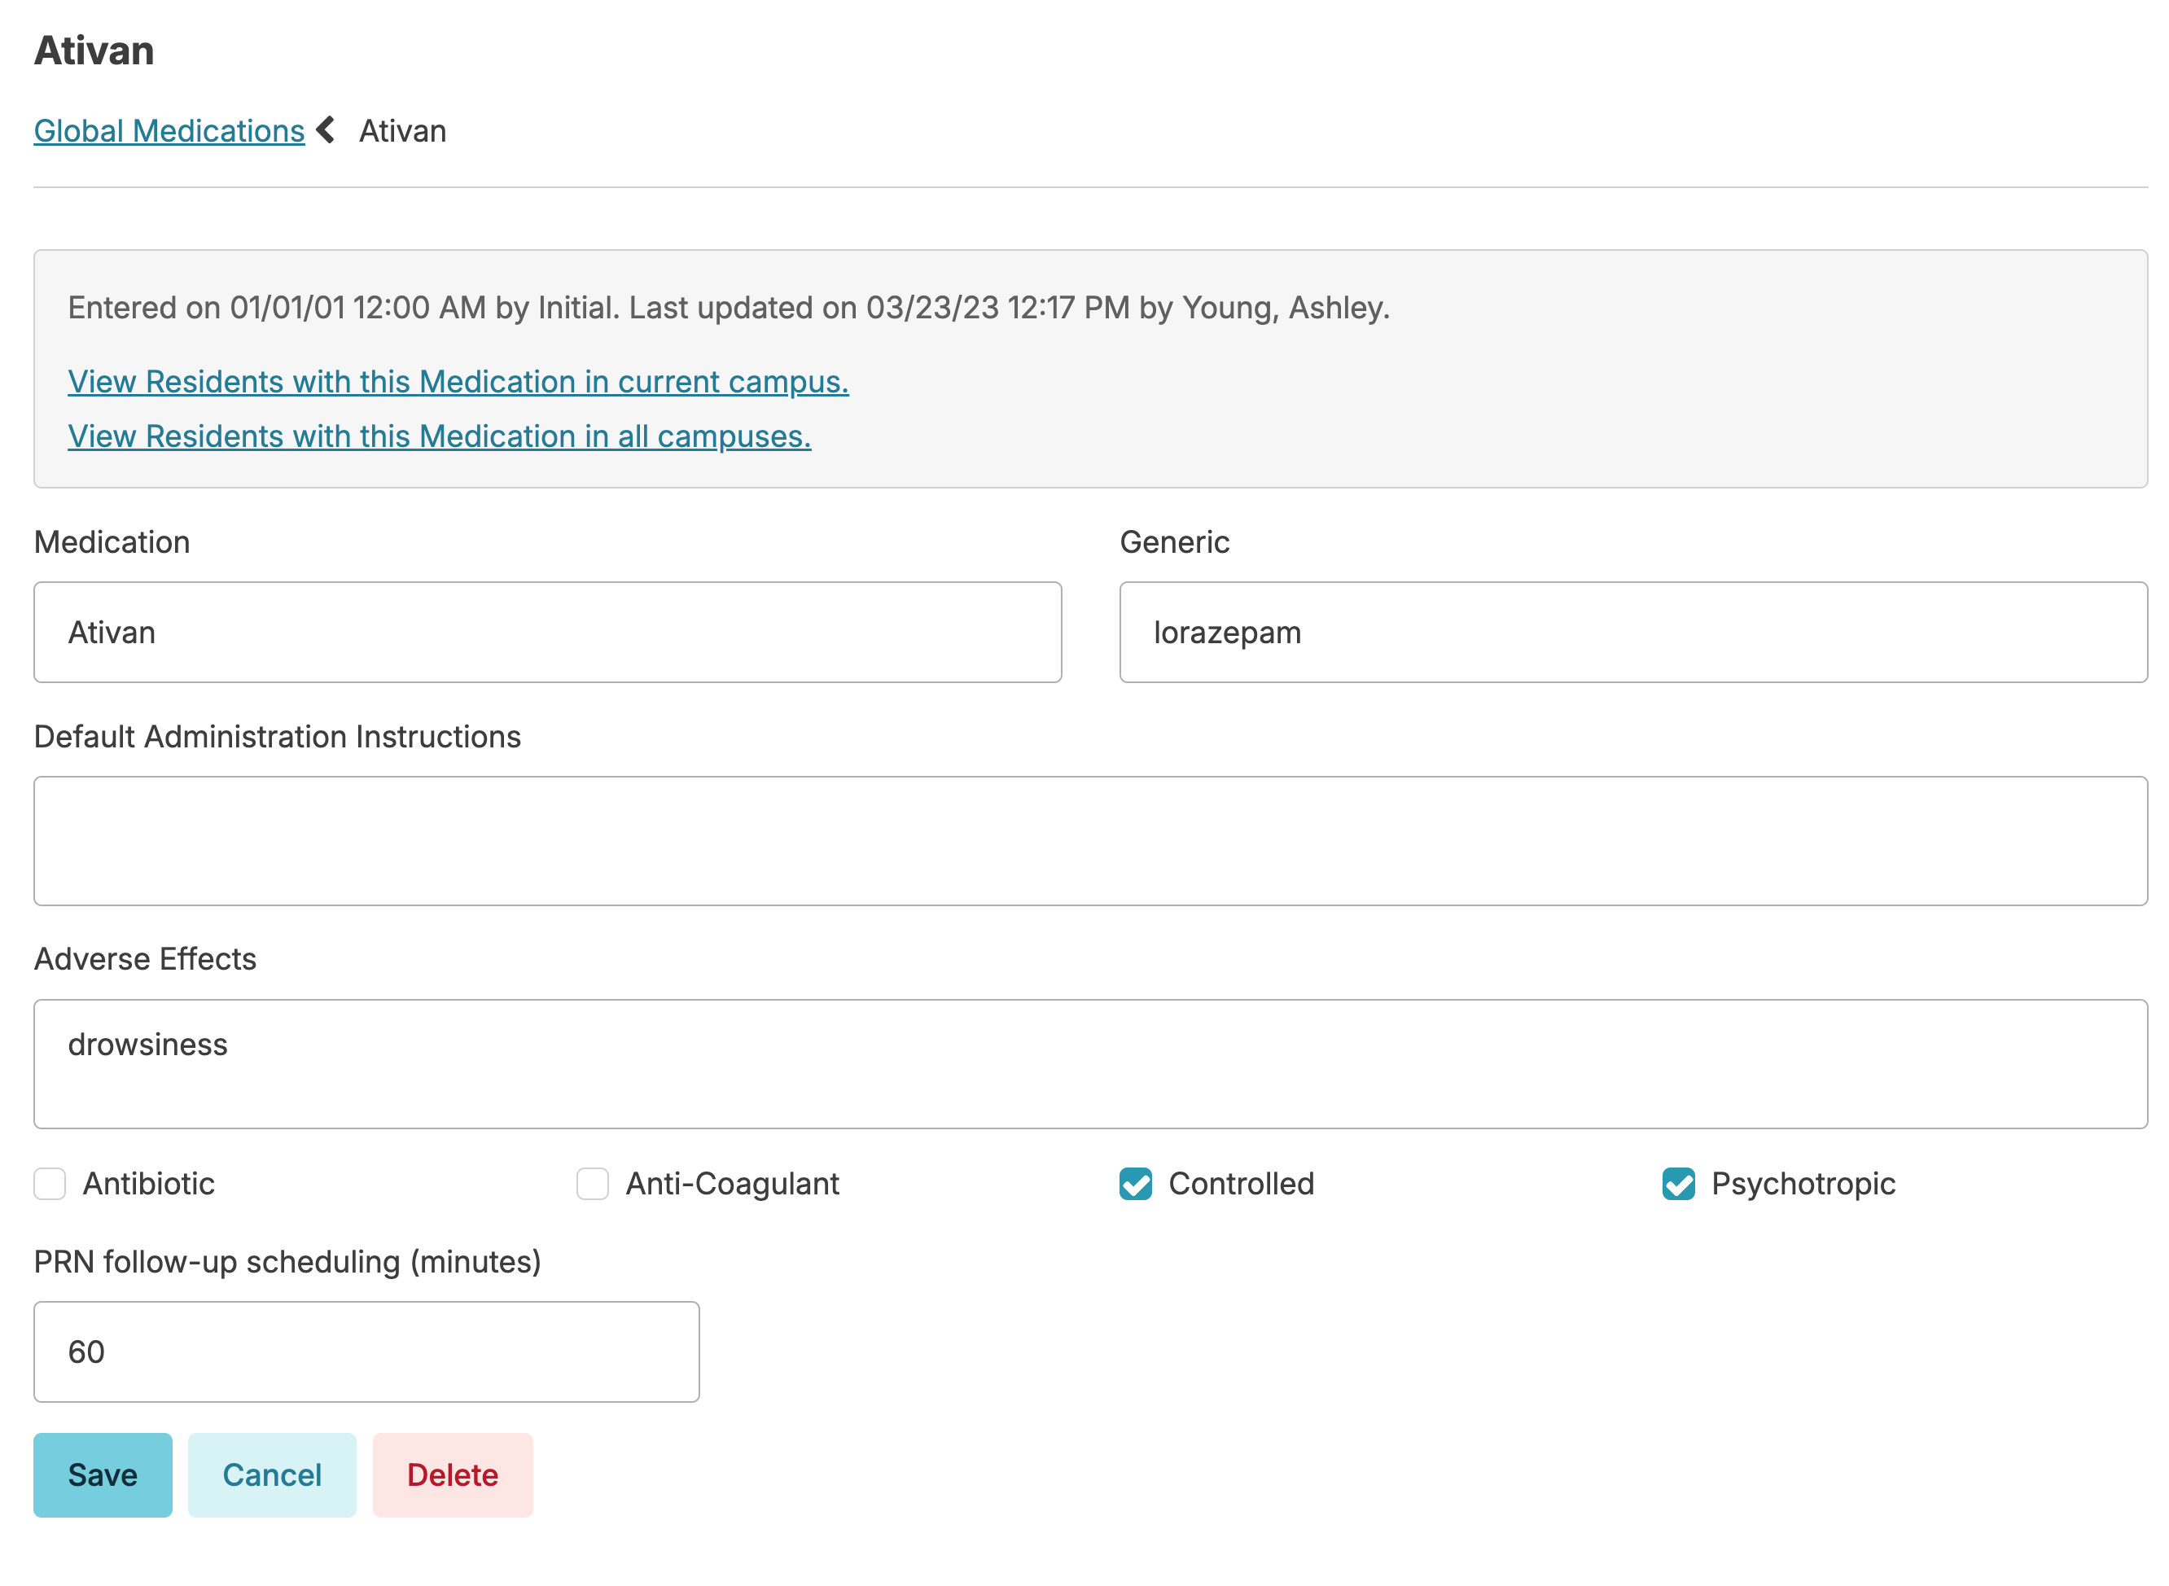Click the Ativan breadcrumb text

point(402,130)
